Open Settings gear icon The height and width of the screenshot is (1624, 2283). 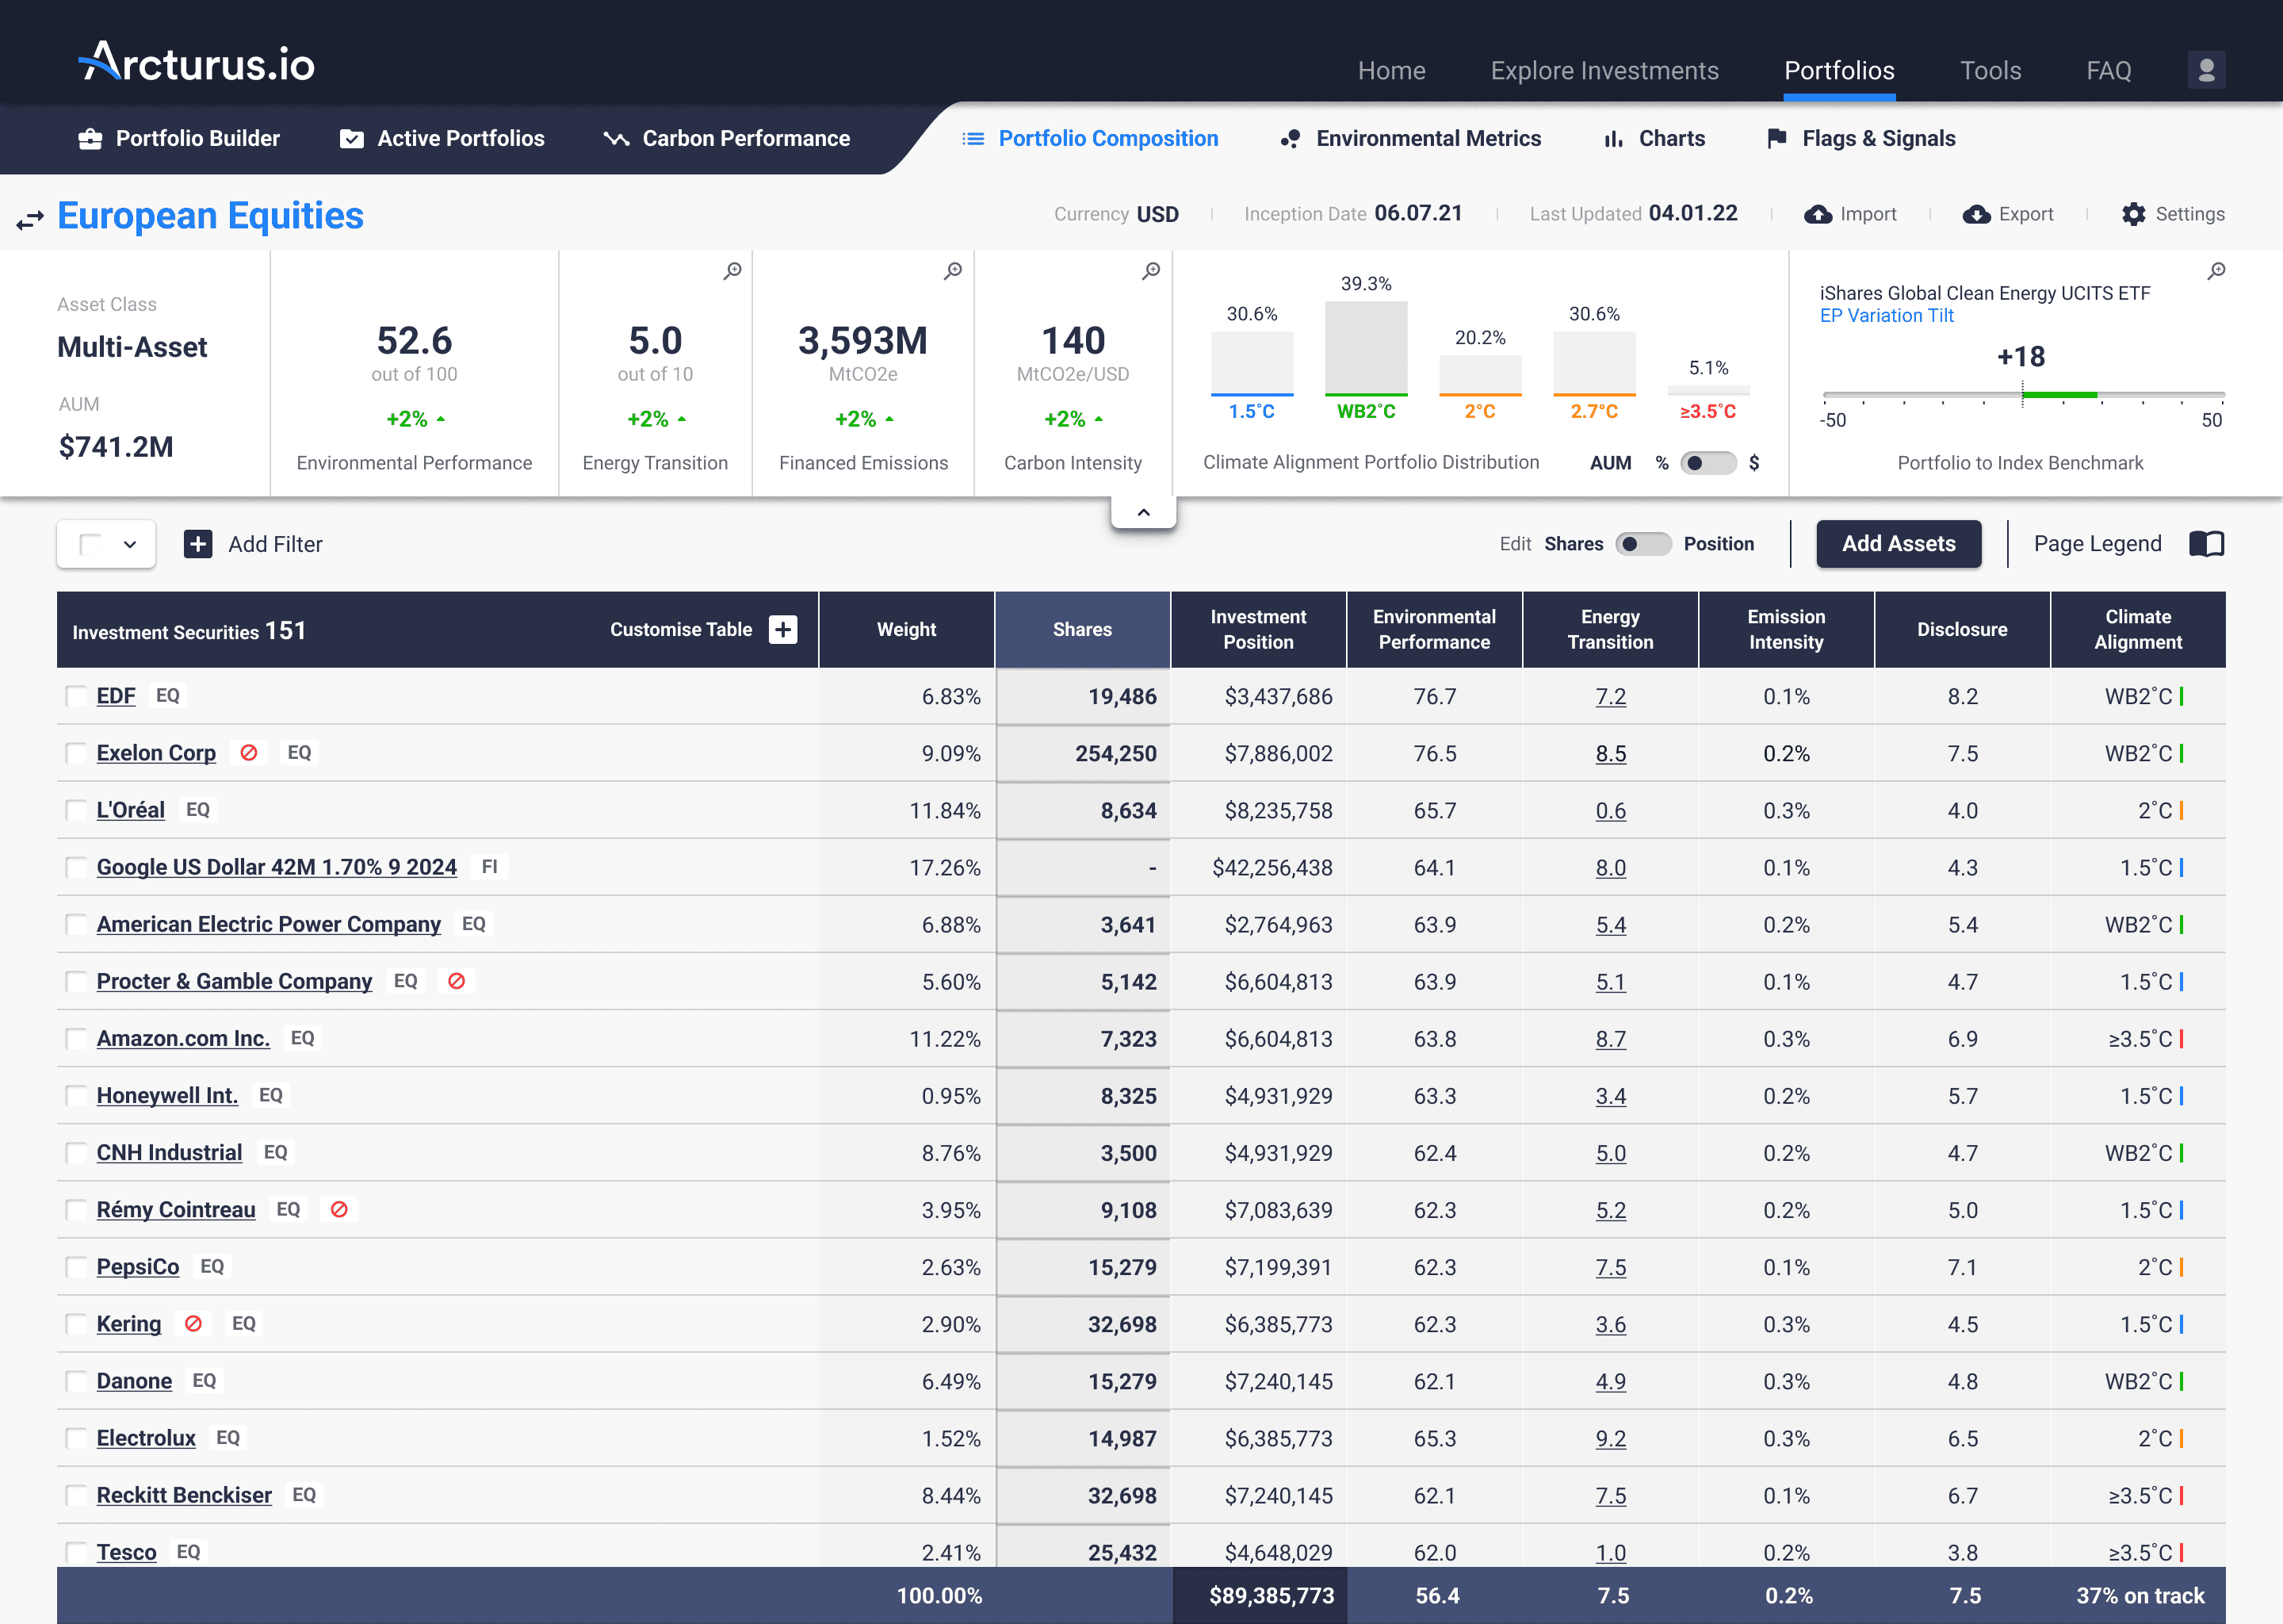pos(2133,214)
